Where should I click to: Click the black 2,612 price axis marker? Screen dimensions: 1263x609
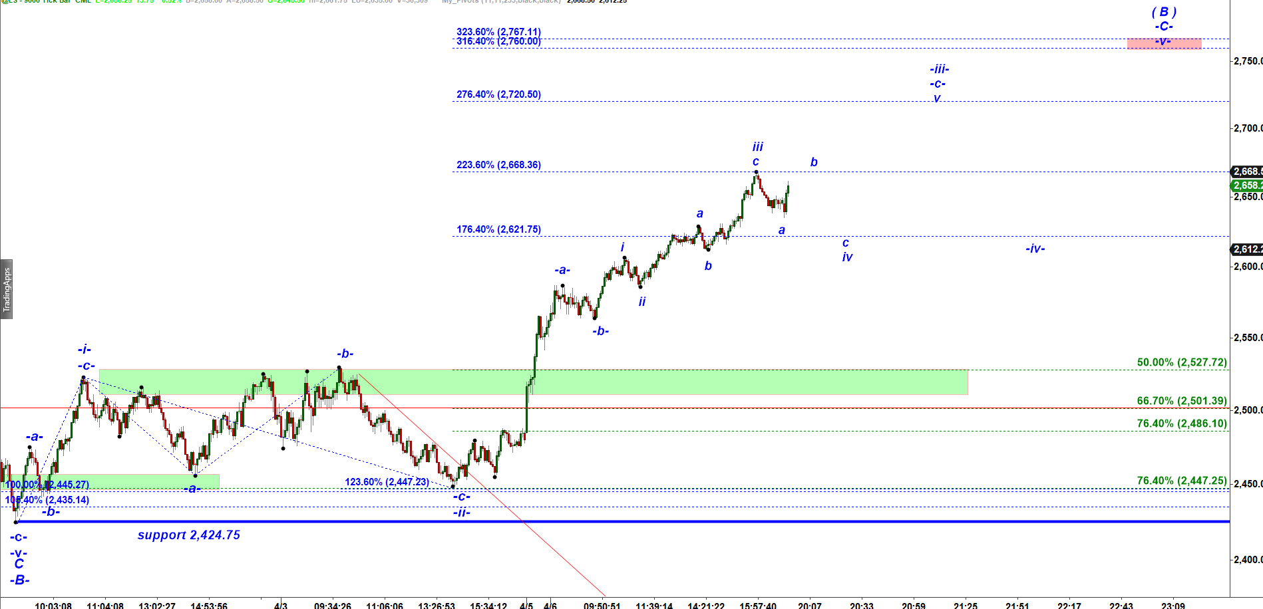[1247, 249]
